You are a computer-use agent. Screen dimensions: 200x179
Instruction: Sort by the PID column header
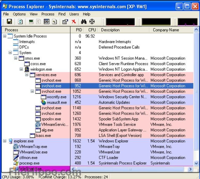[x=77, y=30]
